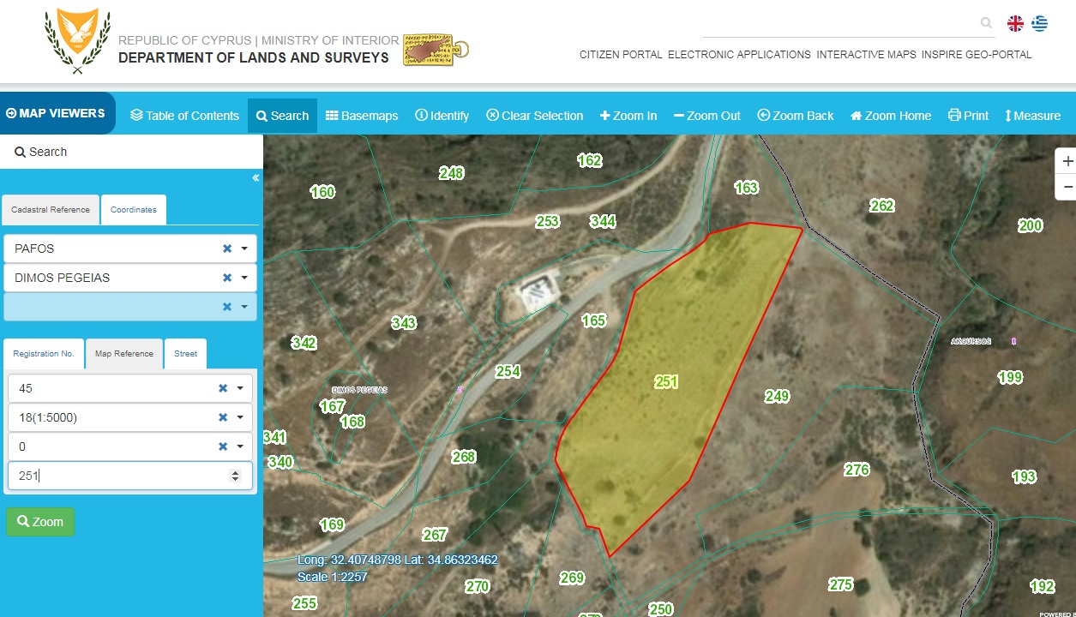Viewport: 1076px width, 617px height.
Task: Click the header search magnifier icon
Action: (986, 24)
